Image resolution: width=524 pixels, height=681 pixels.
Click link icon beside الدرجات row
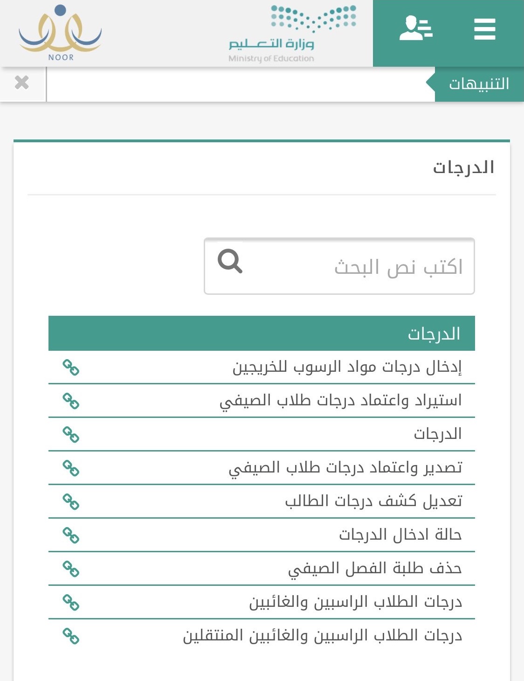pos(71,435)
